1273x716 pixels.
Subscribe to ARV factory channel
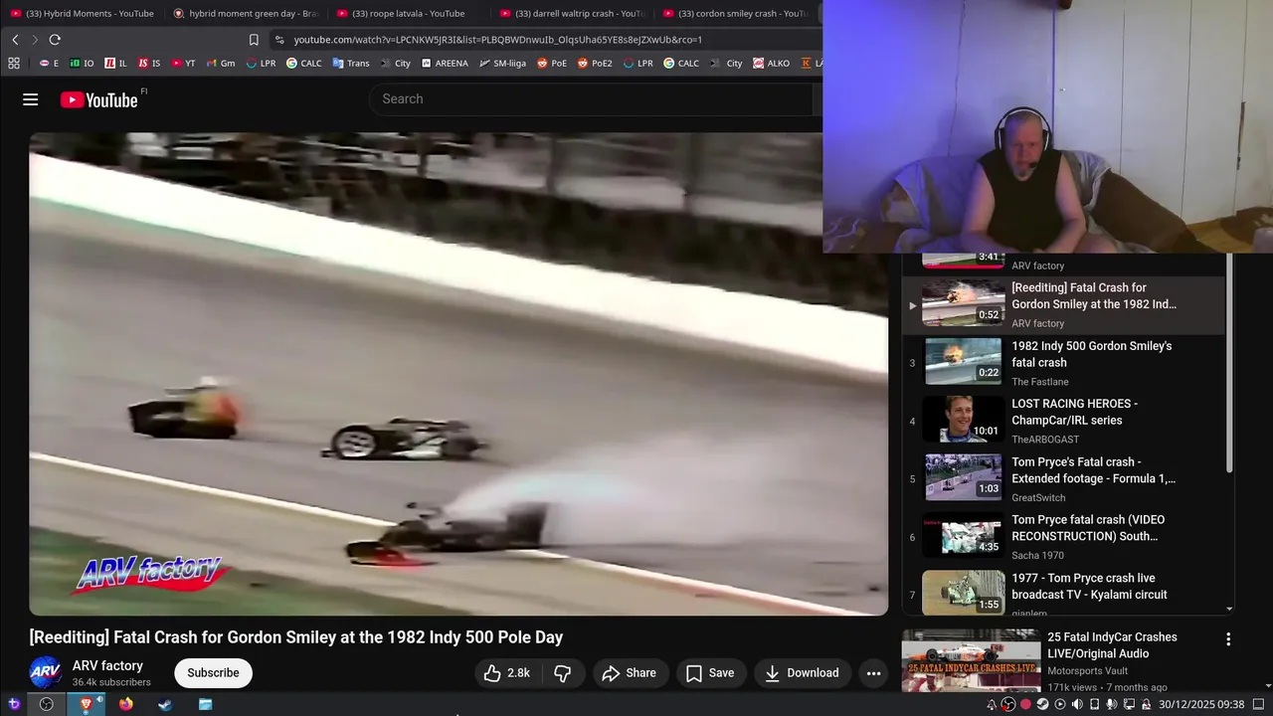[213, 673]
